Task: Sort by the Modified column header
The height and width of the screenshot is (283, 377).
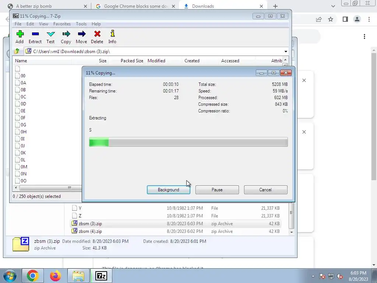Action: (163, 61)
